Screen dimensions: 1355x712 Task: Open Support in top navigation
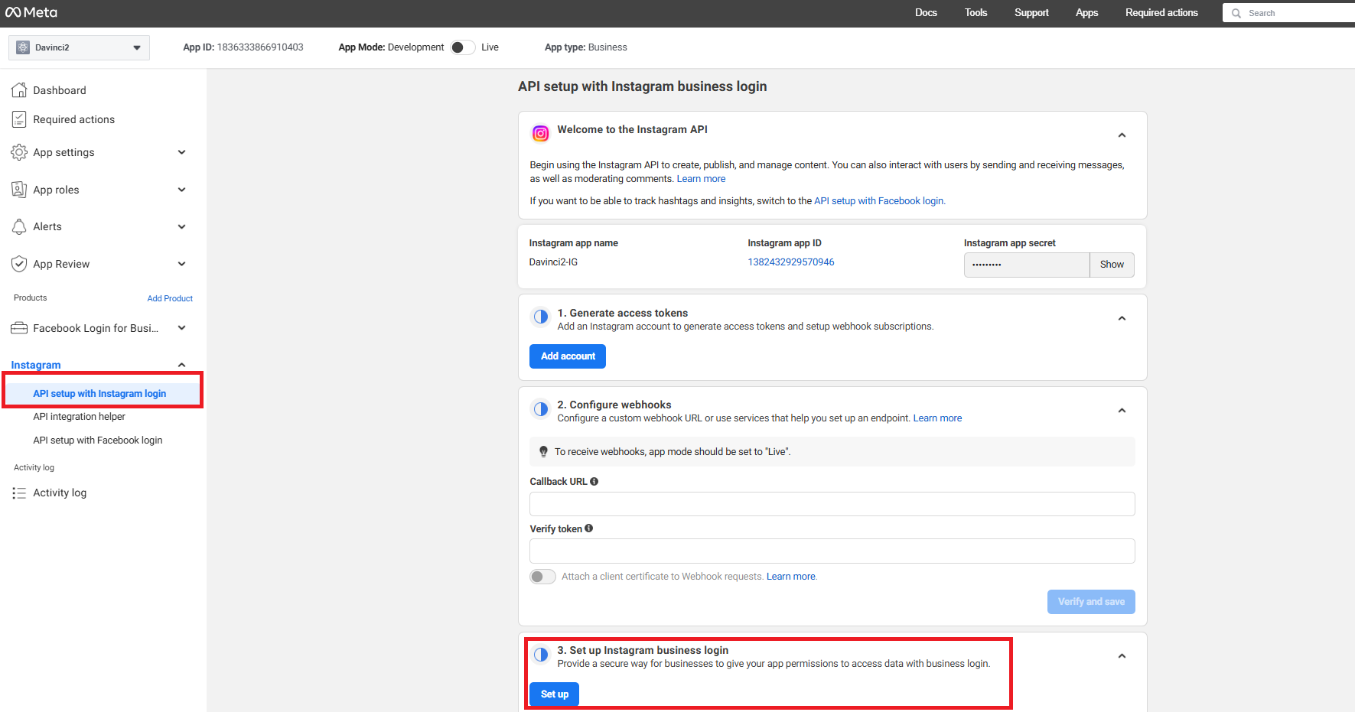[1031, 13]
